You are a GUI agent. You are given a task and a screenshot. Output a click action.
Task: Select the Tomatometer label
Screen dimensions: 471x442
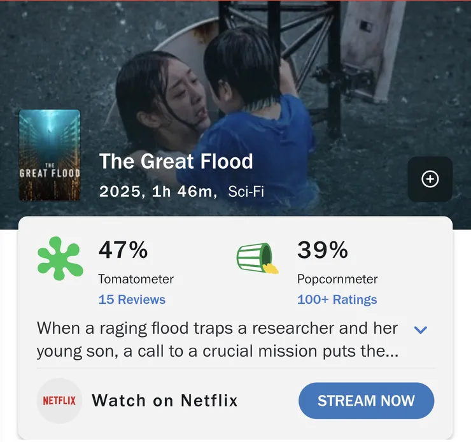pos(136,279)
